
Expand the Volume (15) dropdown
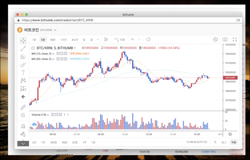pos(48,115)
